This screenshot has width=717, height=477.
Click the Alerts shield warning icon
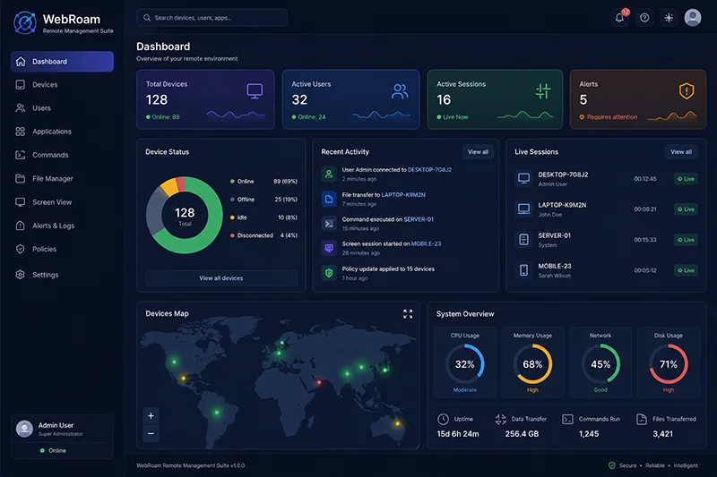(686, 91)
